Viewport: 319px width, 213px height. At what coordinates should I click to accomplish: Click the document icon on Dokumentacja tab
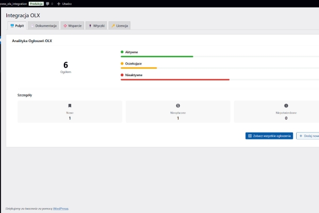[32, 26]
